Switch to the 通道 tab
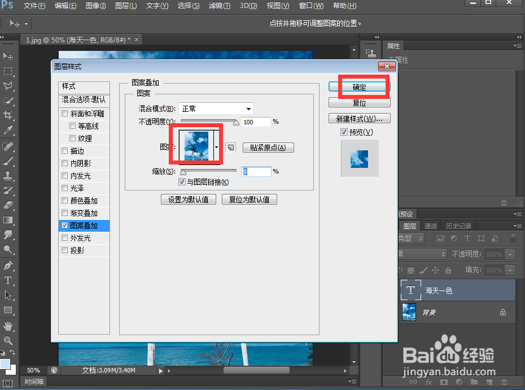Viewport: 525px width, 390px height. (431, 226)
